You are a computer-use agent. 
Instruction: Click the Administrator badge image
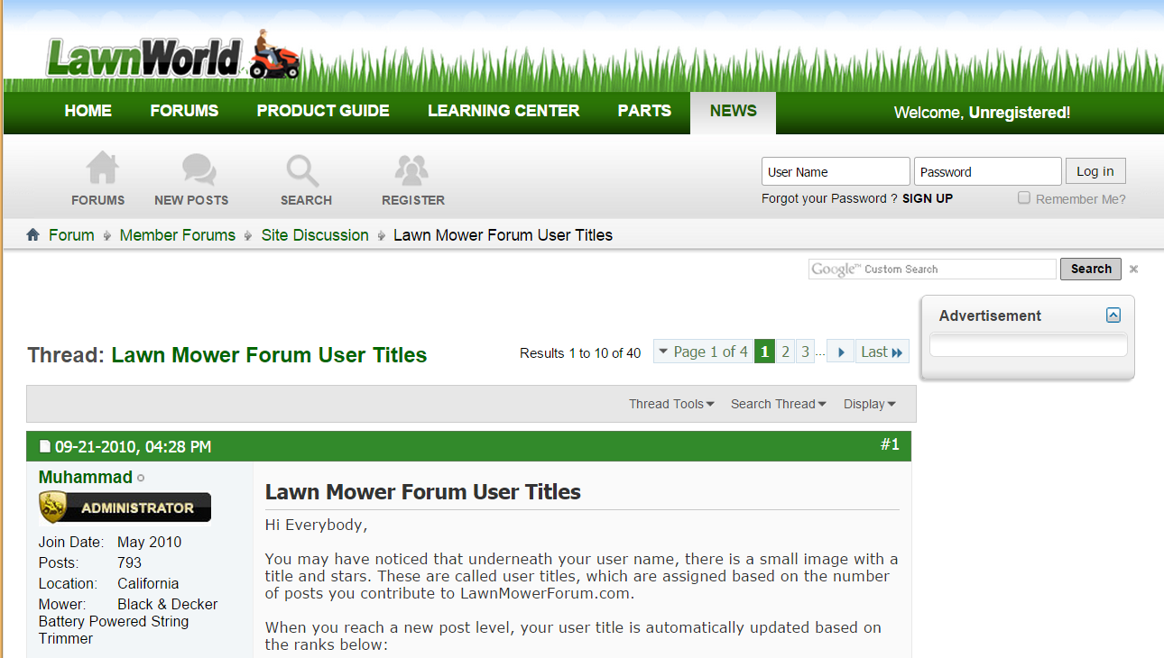(125, 507)
